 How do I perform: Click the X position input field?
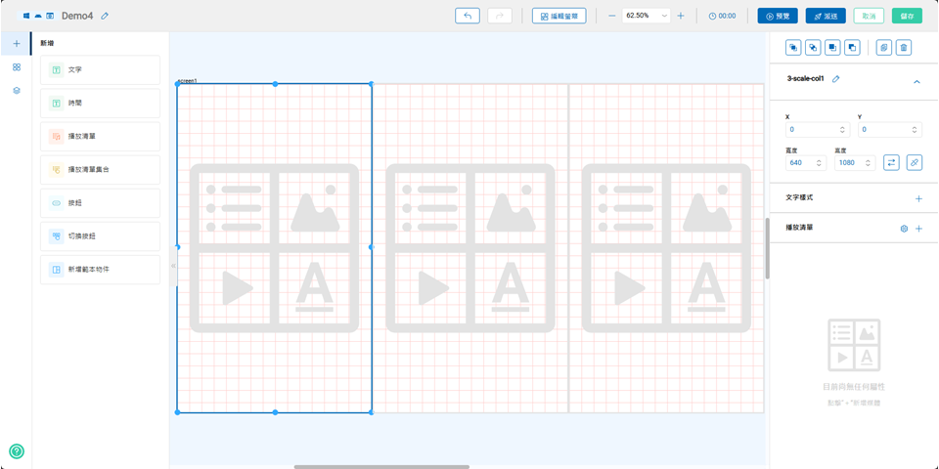(811, 129)
